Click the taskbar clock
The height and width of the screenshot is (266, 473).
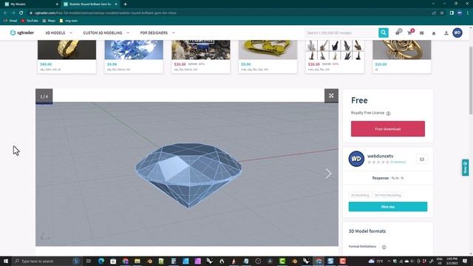click(452, 261)
